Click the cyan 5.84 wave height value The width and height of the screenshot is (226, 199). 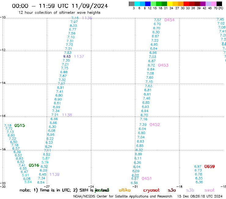28,182
